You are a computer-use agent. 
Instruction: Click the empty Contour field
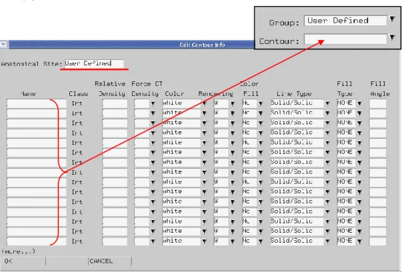click(345, 39)
